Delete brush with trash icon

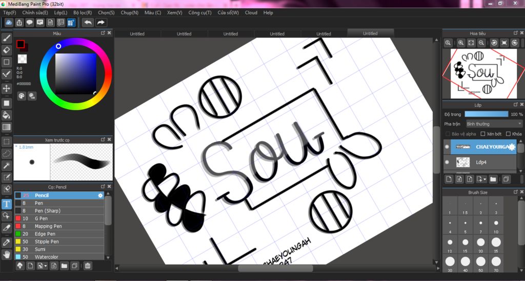pyautogui.click(x=87, y=266)
